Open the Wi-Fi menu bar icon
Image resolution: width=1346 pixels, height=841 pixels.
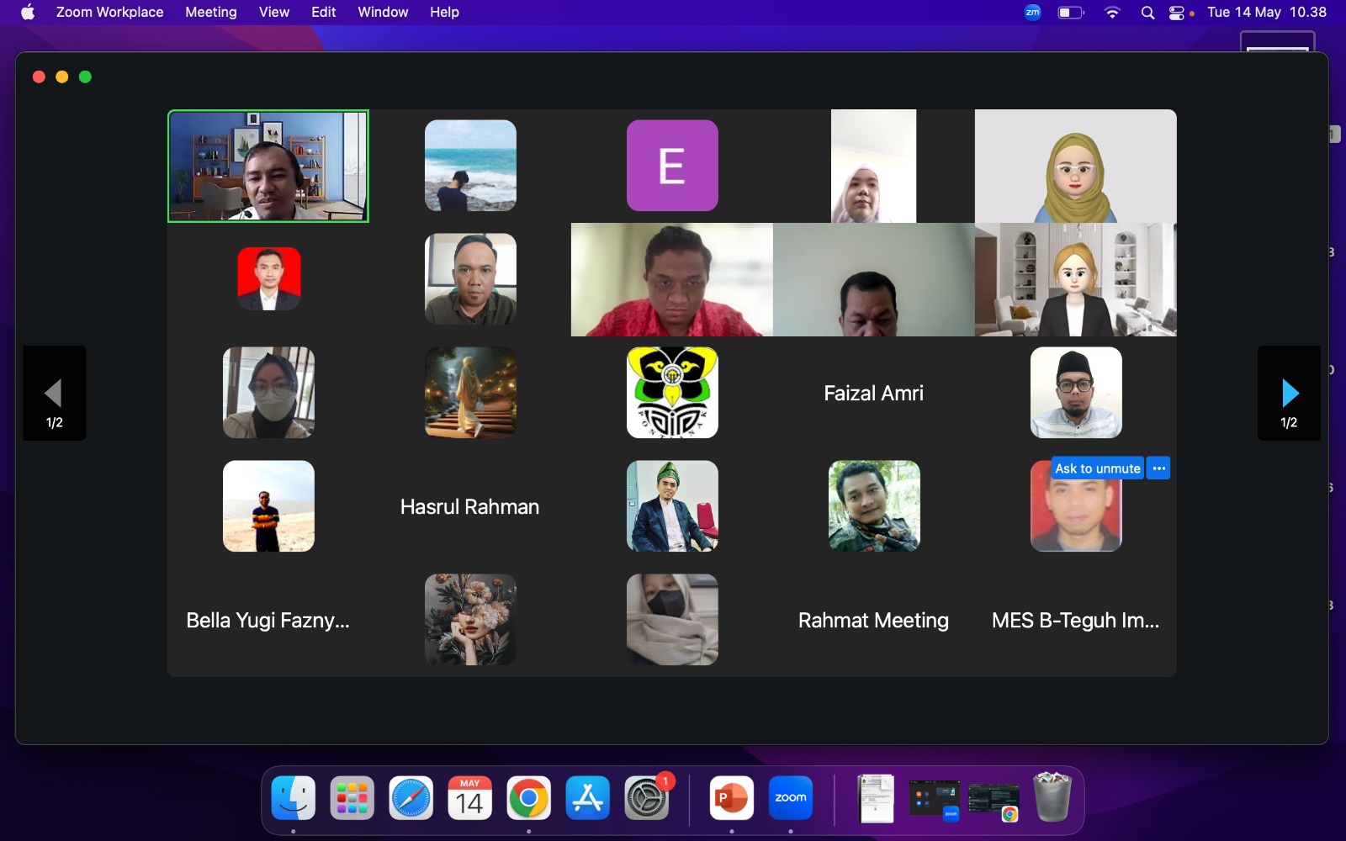(1112, 12)
